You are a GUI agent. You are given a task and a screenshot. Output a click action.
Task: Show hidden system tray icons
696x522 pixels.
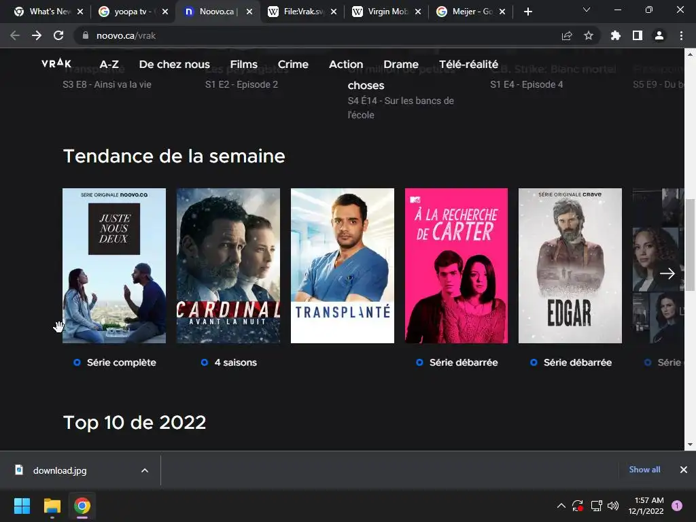click(561, 506)
